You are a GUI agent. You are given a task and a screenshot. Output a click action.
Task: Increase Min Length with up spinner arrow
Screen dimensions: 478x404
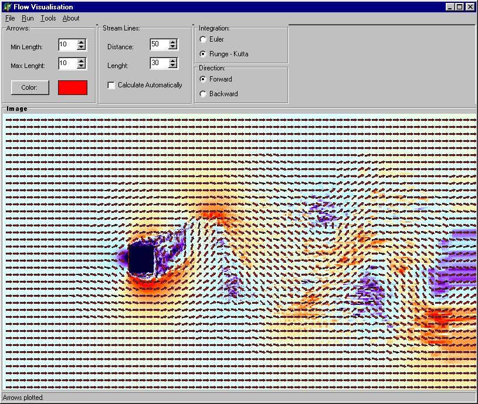click(x=82, y=42)
